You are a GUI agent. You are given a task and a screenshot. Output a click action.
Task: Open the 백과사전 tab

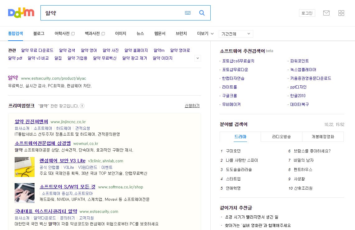coord(92,34)
